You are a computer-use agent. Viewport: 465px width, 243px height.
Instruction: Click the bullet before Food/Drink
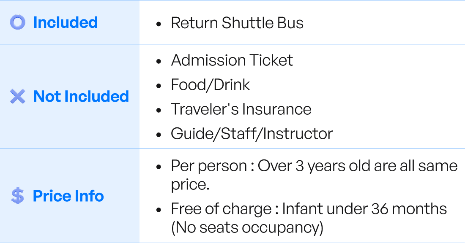(x=159, y=86)
